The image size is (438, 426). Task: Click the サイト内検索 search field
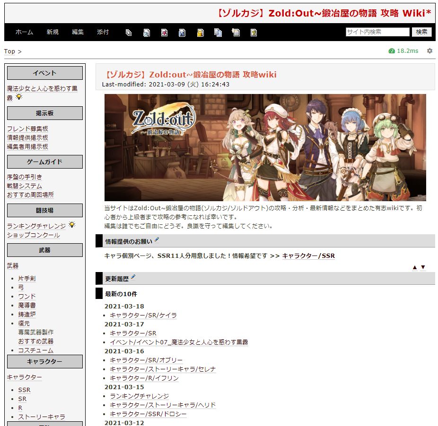[377, 32]
